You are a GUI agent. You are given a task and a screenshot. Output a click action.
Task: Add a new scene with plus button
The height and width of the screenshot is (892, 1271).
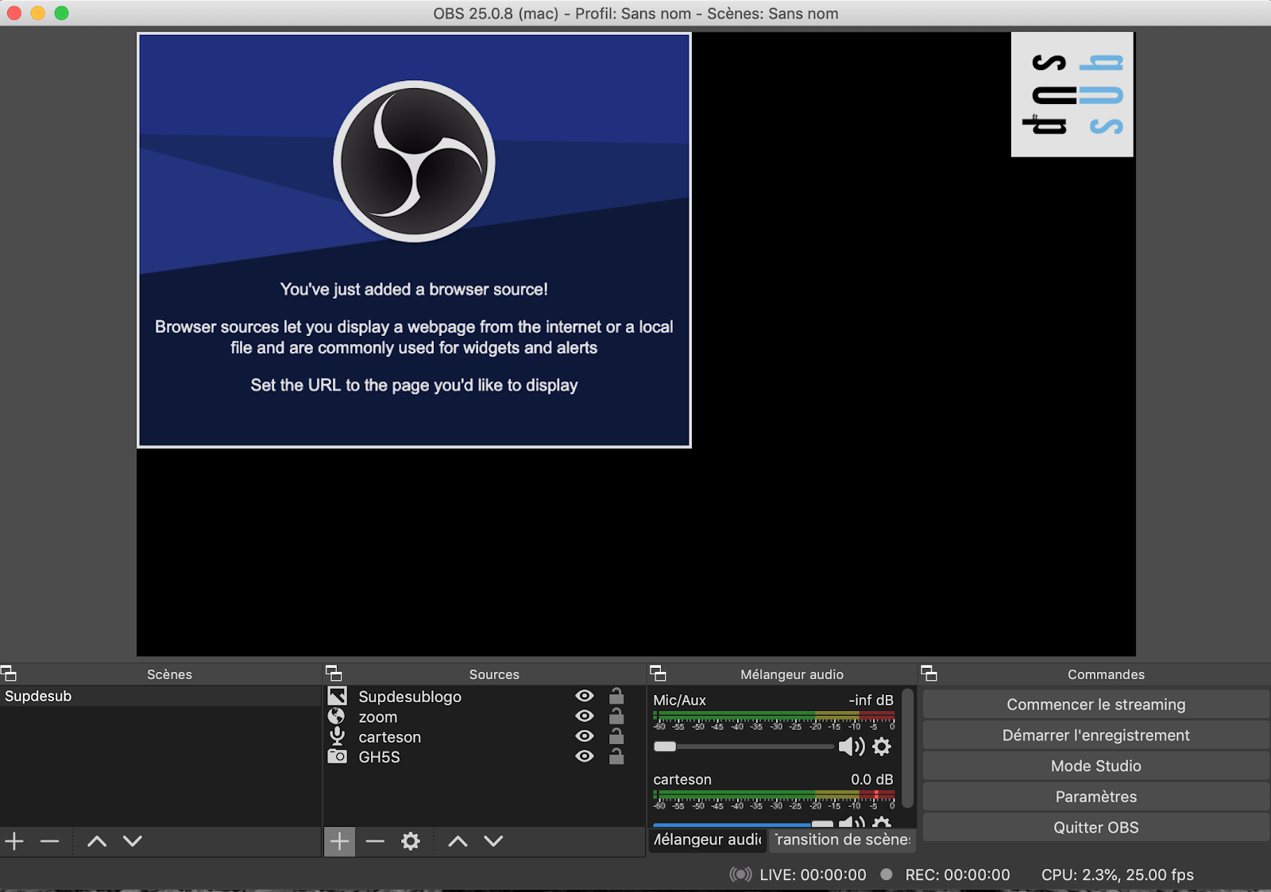14,841
